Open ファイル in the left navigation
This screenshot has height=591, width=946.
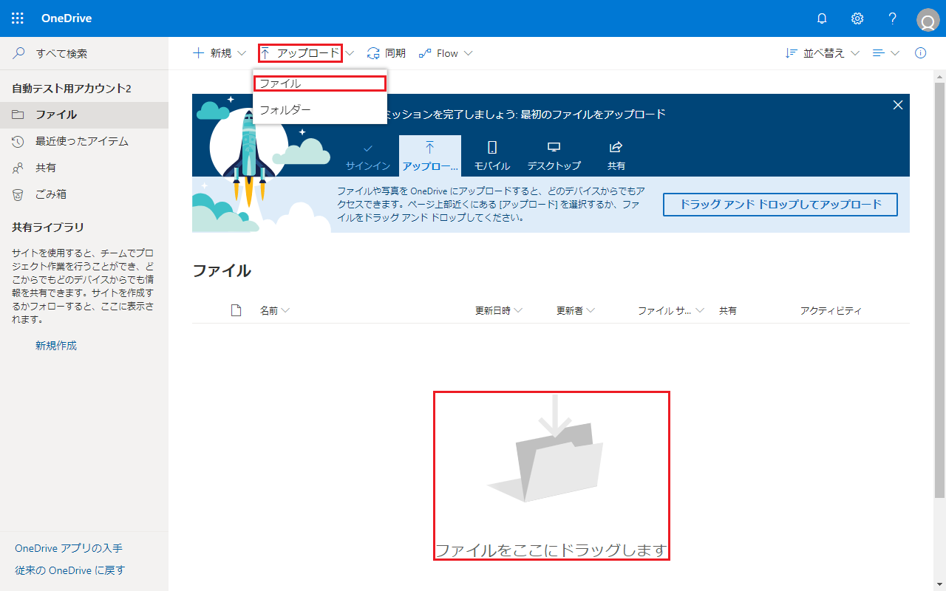tap(84, 115)
